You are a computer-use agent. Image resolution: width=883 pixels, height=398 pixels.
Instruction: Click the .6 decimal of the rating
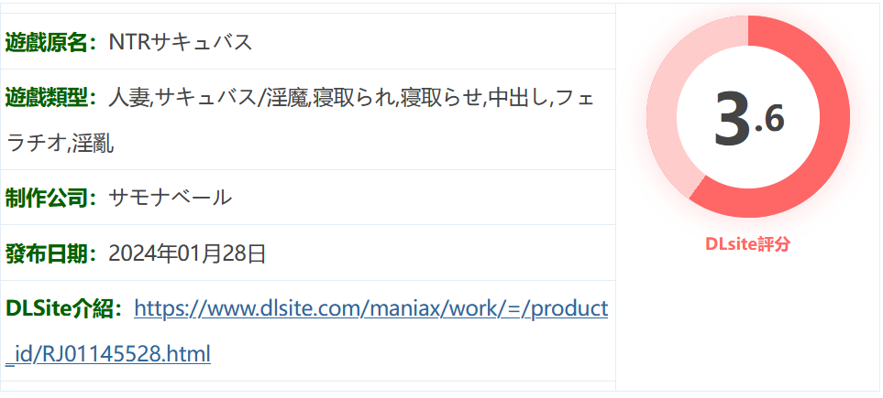tap(770, 120)
